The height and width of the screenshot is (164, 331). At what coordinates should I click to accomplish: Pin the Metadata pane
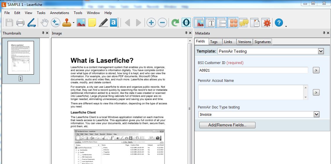[x=324, y=33]
